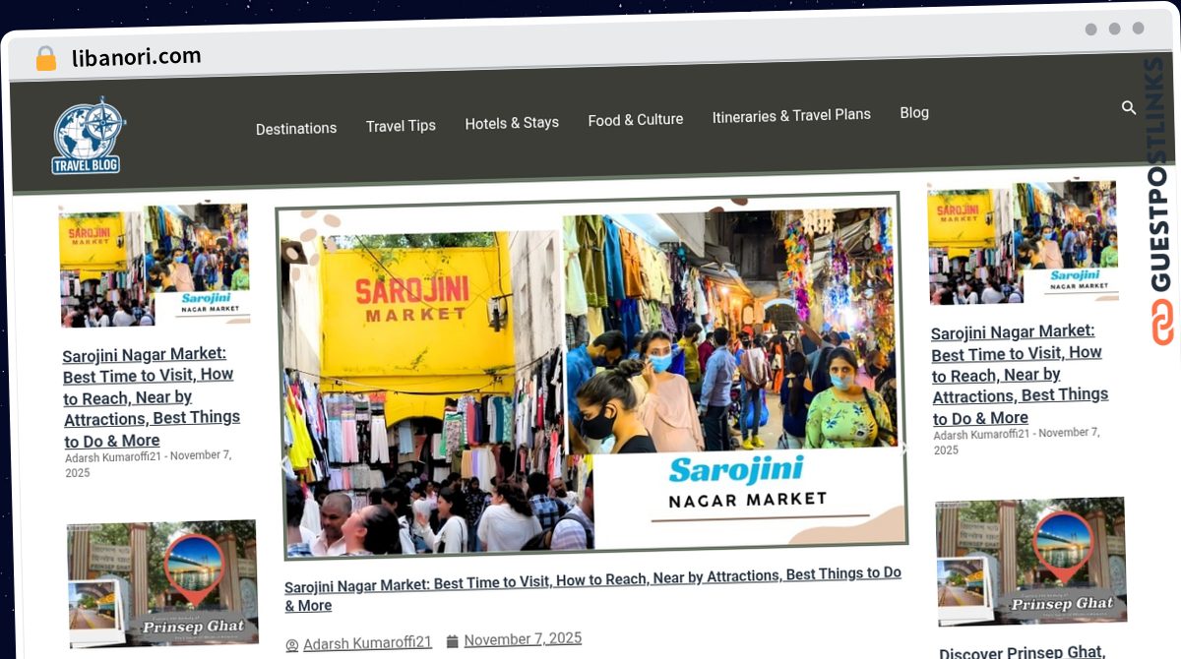Click the author icon before Adarsh Kumaroffi21
Screen dimensions: 1181x659
click(292, 645)
